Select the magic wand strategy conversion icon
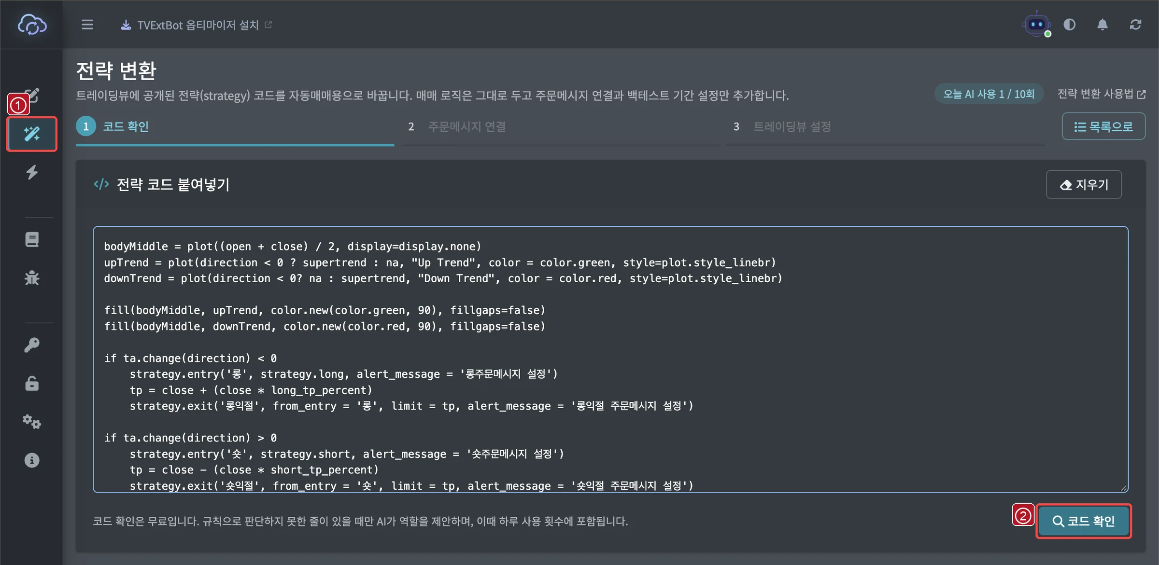Viewport: 1159px width, 565px height. 32,134
